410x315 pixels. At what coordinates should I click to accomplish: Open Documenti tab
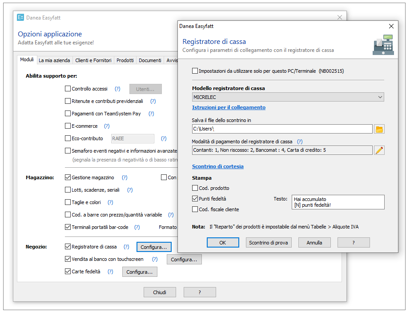tap(150, 60)
